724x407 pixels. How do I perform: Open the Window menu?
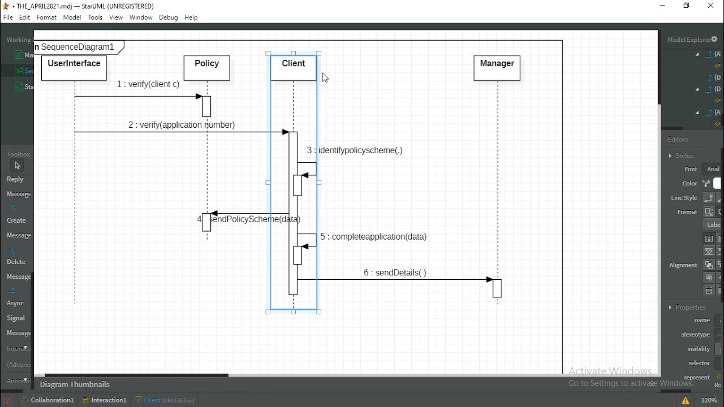[141, 18]
